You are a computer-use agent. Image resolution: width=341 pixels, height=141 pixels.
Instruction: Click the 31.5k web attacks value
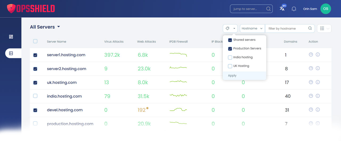click(144, 96)
